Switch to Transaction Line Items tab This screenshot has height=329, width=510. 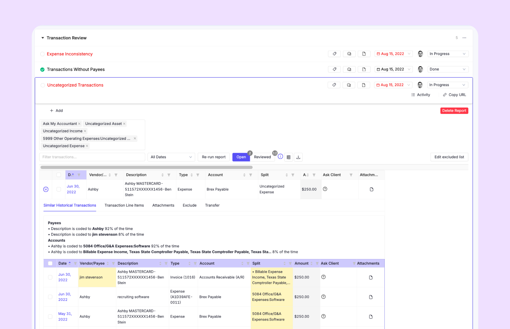(x=124, y=206)
